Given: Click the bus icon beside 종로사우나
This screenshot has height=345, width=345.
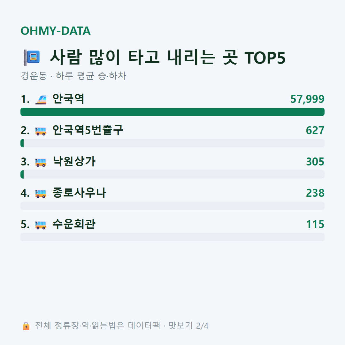Looking at the screenshot, I should click(41, 194).
